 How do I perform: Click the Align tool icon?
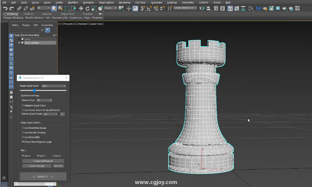coord(208,8)
